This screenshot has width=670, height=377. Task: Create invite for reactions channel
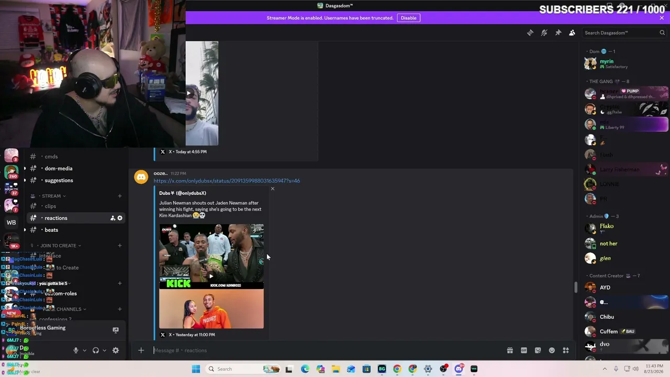tap(112, 218)
